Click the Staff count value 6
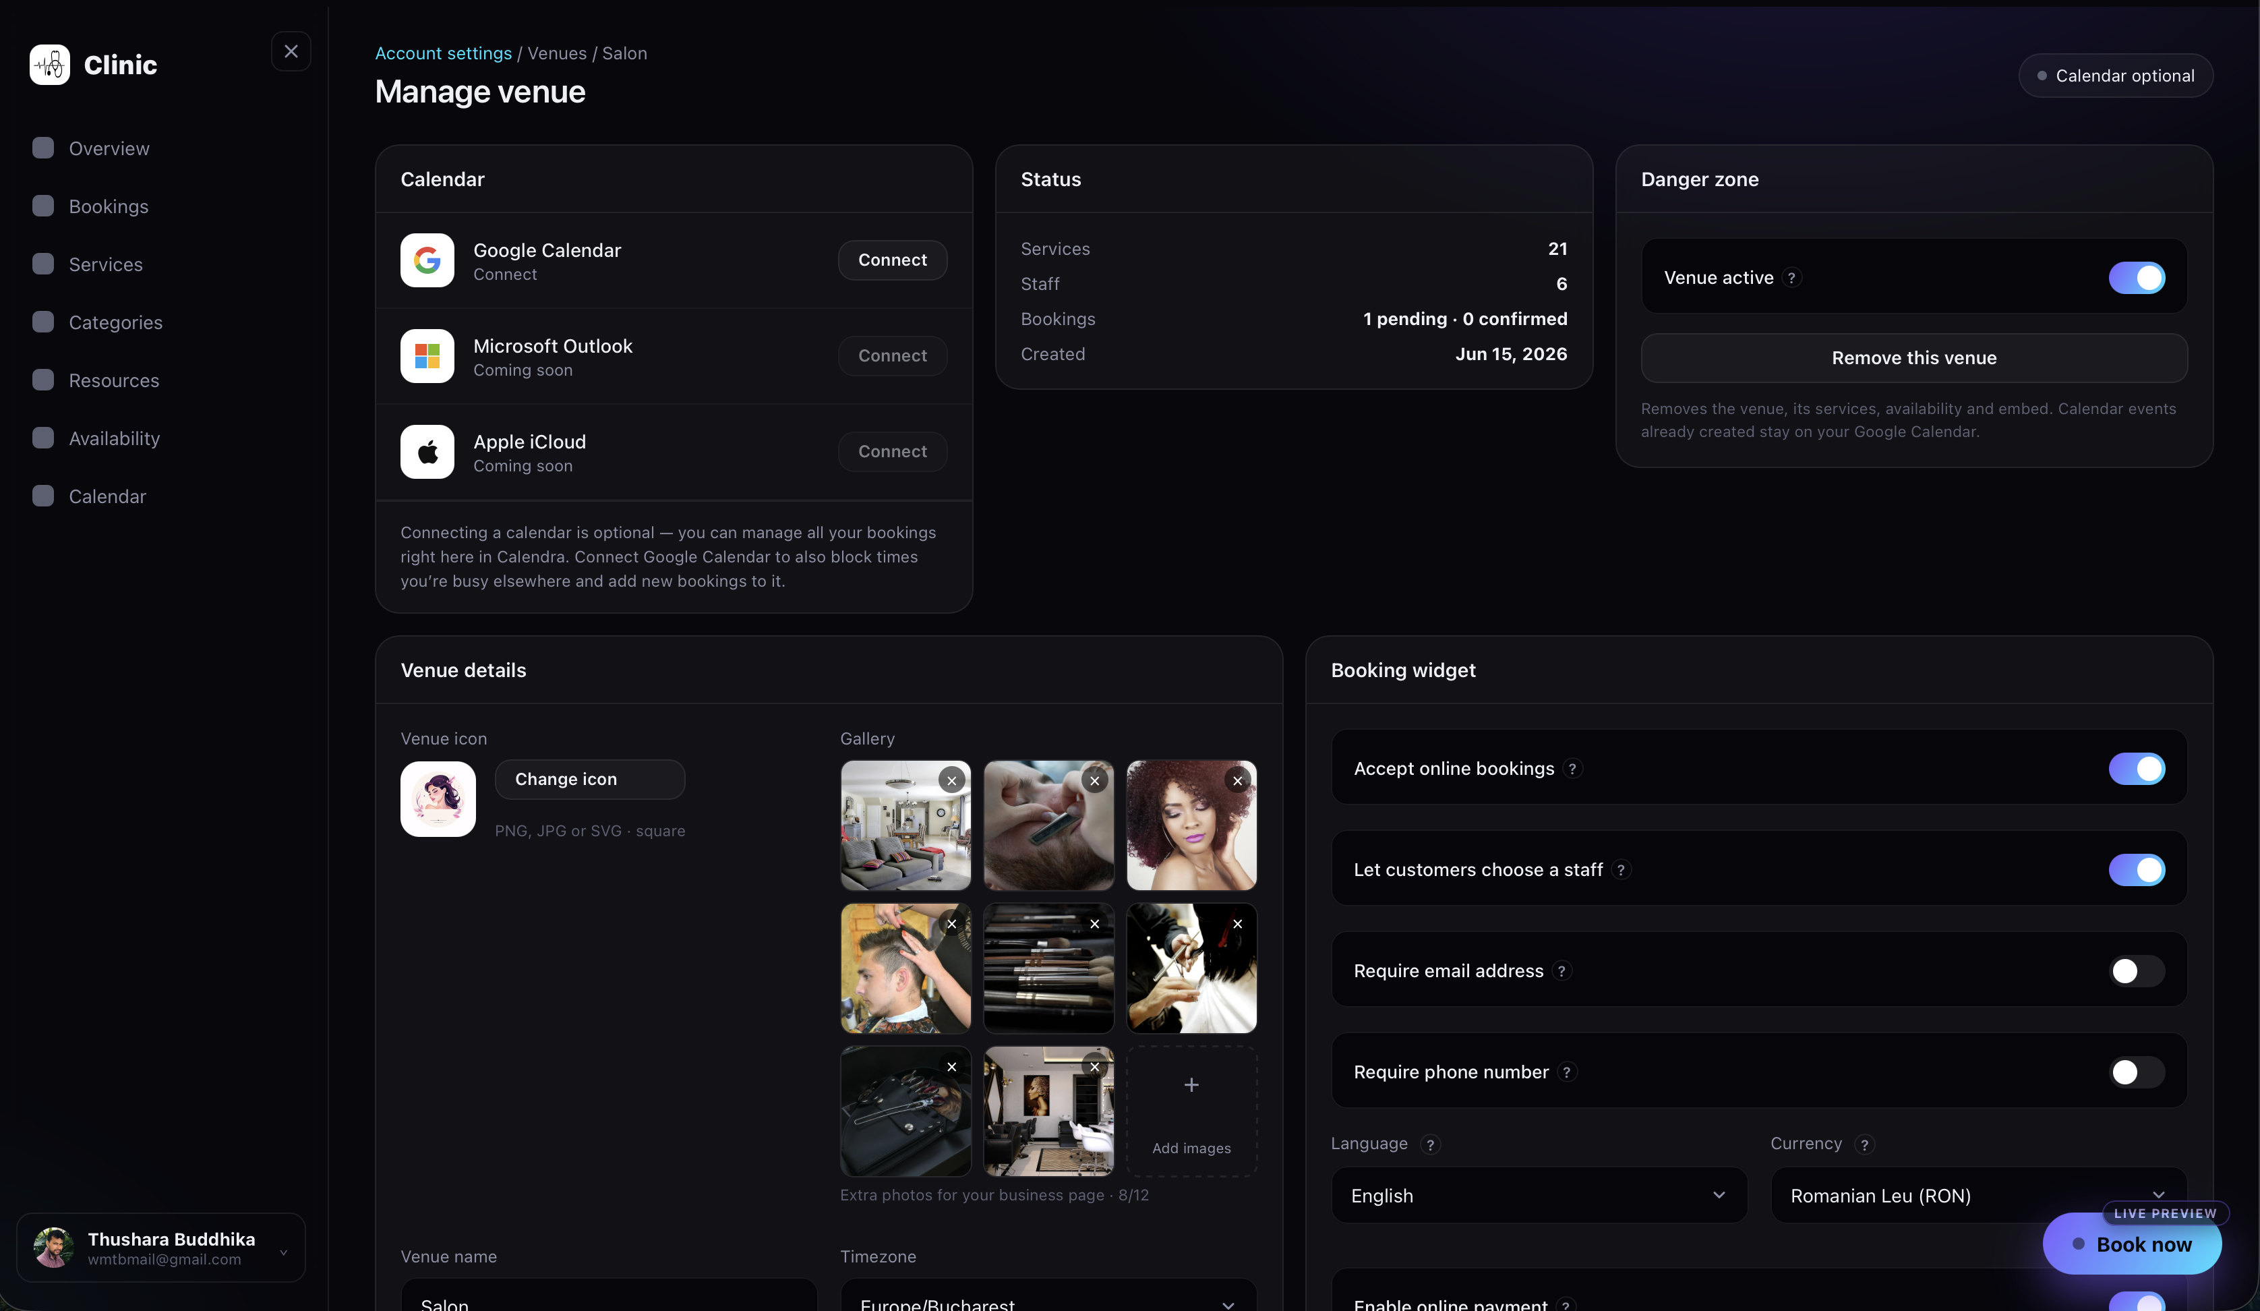Screen dimensions: 2260x1311 1562,283
